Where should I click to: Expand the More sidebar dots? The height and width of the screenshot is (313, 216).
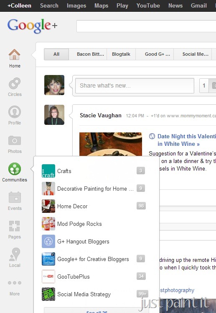click(15, 283)
